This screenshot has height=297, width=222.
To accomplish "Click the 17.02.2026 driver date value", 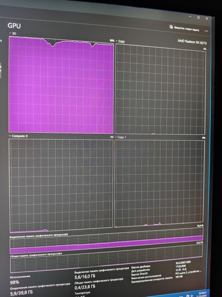I will tap(181, 266).
